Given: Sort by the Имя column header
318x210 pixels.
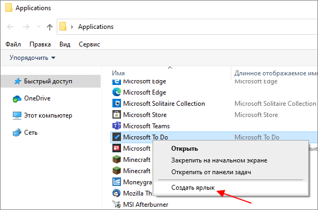Looking at the screenshot, I should 118,73.
